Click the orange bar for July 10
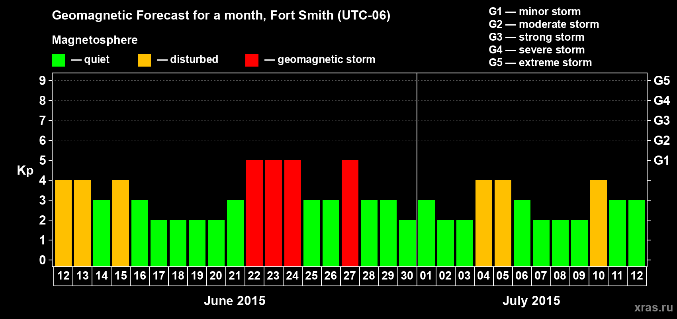Viewport: 677px width, 319px height. point(599,223)
